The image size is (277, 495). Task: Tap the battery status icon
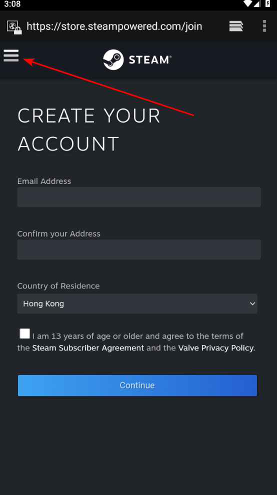click(268, 3)
